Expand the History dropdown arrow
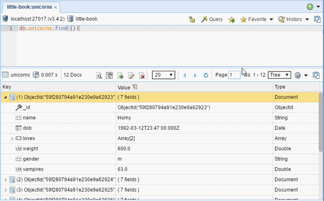 tap(307, 19)
